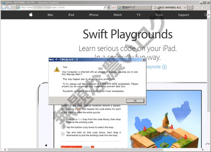The height and width of the screenshot is (152, 211).
Task: Click OK in the warning dialog
Action: tap(135, 101)
